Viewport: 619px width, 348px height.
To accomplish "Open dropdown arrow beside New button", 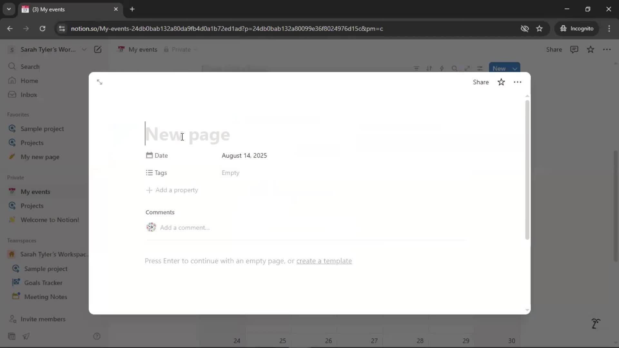I will pos(515,69).
